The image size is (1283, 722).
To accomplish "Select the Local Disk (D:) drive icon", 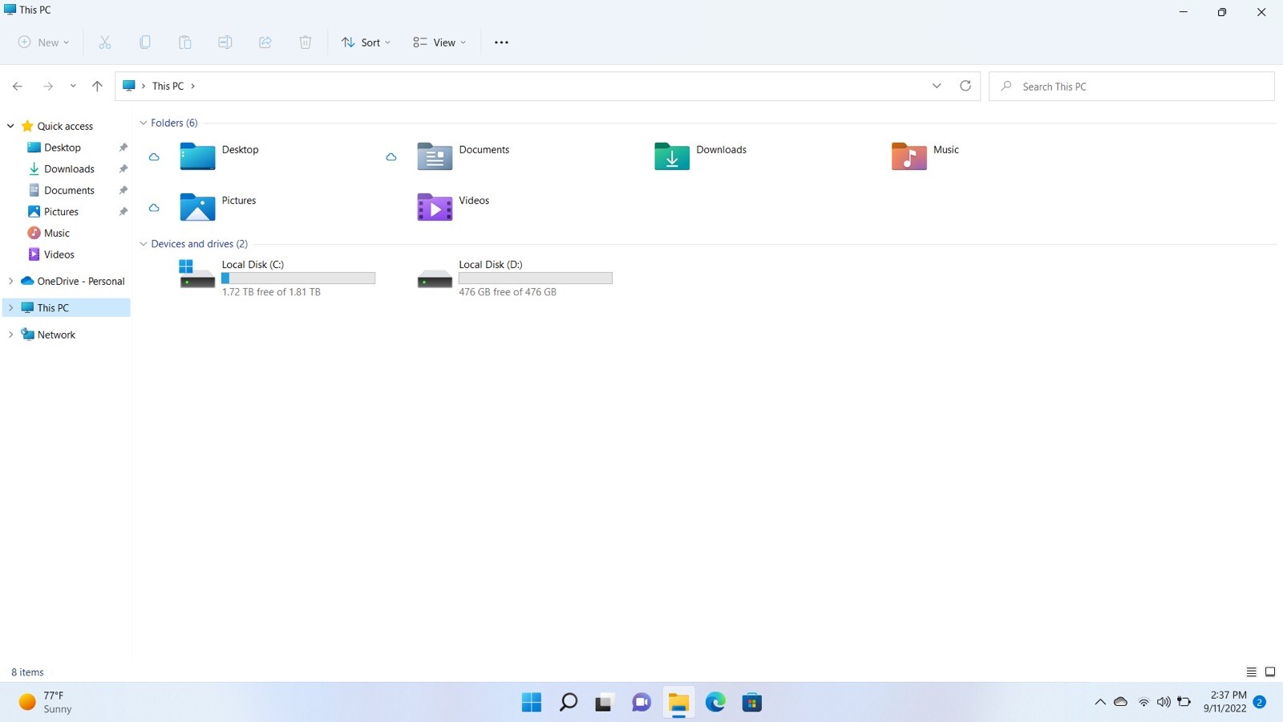I will 435,278.
